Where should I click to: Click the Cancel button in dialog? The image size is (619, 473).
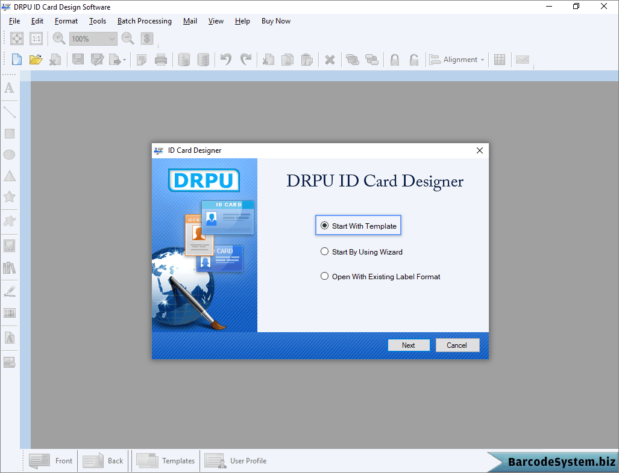coord(457,345)
